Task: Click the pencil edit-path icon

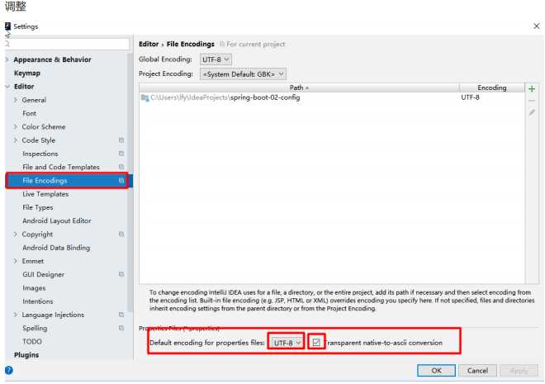Action: (x=532, y=112)
